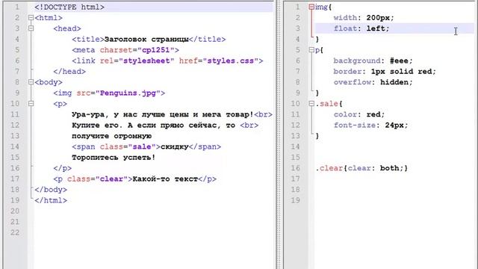
Task: Collapse the .sale{ rule fold marker
Action: coord(311,104)
